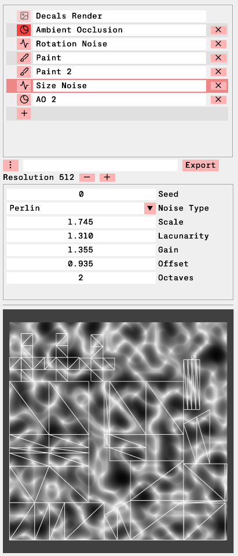Toggle the Ambient Occlusion layer icon
The height and width of the screenshot is (556, 238).
pos(24,30)
